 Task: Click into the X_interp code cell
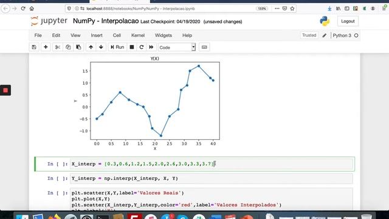[212, 164]
